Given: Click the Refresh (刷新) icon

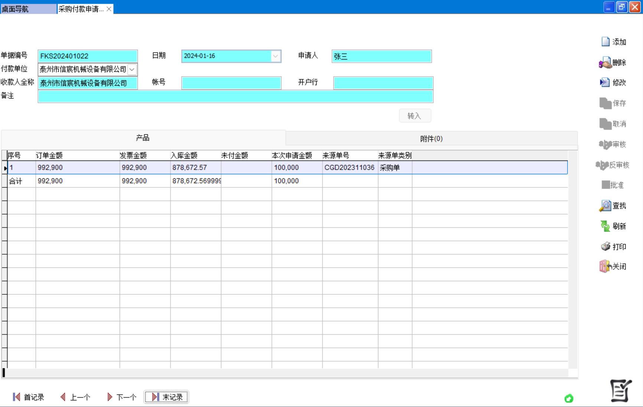Looking at the screenshot, I should pyautogui.click(x=605, y=226).
